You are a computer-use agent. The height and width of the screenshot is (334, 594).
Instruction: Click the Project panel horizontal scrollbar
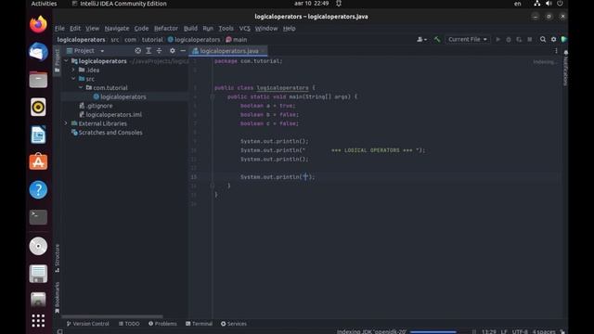(x=112, y=316)
